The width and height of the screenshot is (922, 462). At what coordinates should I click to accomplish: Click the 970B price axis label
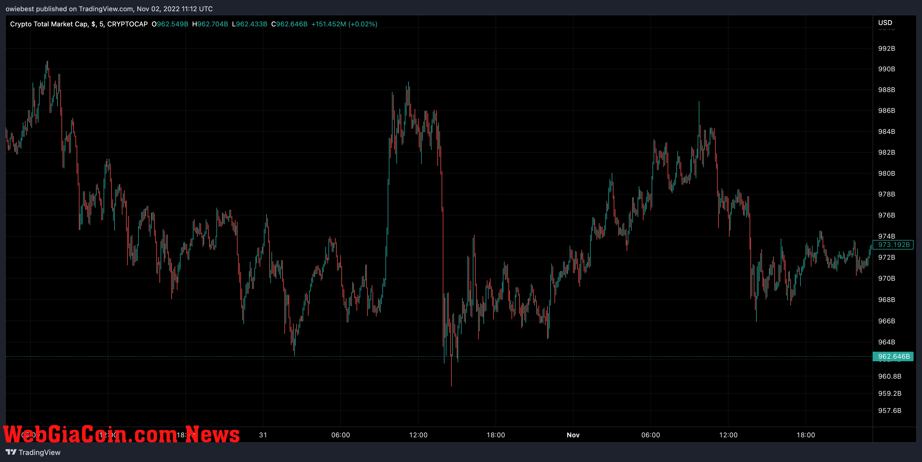pyautogui.click(x=887, y=278)
